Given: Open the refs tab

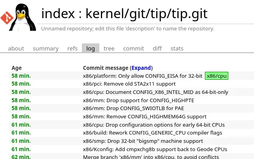Looking at the screenshot, I should 72,49.
